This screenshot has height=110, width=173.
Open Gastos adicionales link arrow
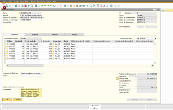[136, 81]
